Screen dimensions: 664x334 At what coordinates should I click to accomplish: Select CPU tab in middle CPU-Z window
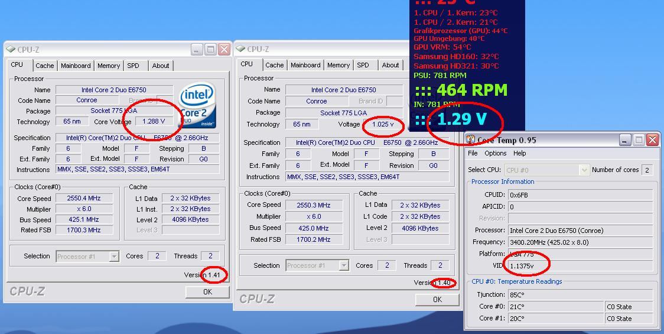click(246, 64)
